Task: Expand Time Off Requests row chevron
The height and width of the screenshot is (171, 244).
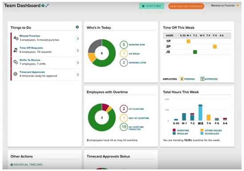Action: point(78,51)
